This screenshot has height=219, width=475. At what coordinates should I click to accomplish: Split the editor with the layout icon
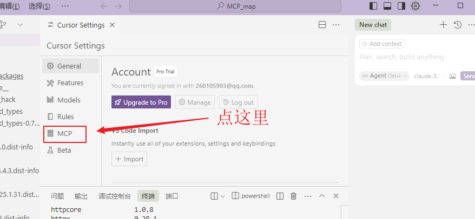[322, 25]
